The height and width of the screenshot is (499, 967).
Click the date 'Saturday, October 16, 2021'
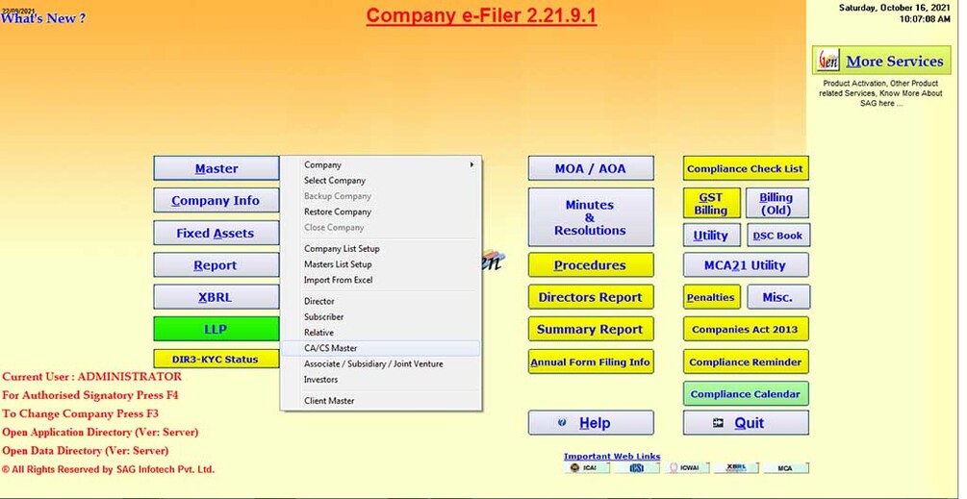(894, 8)
